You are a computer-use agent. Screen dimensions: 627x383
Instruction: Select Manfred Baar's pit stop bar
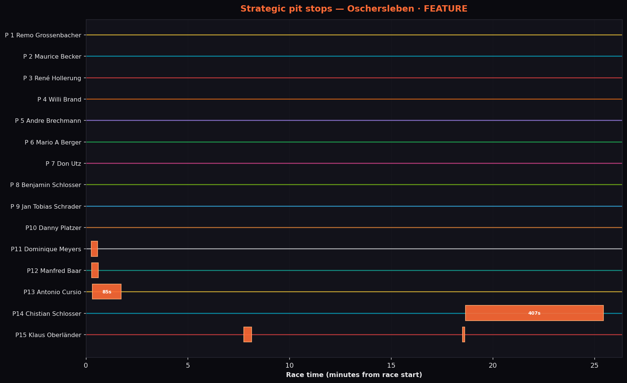[95, 270]
